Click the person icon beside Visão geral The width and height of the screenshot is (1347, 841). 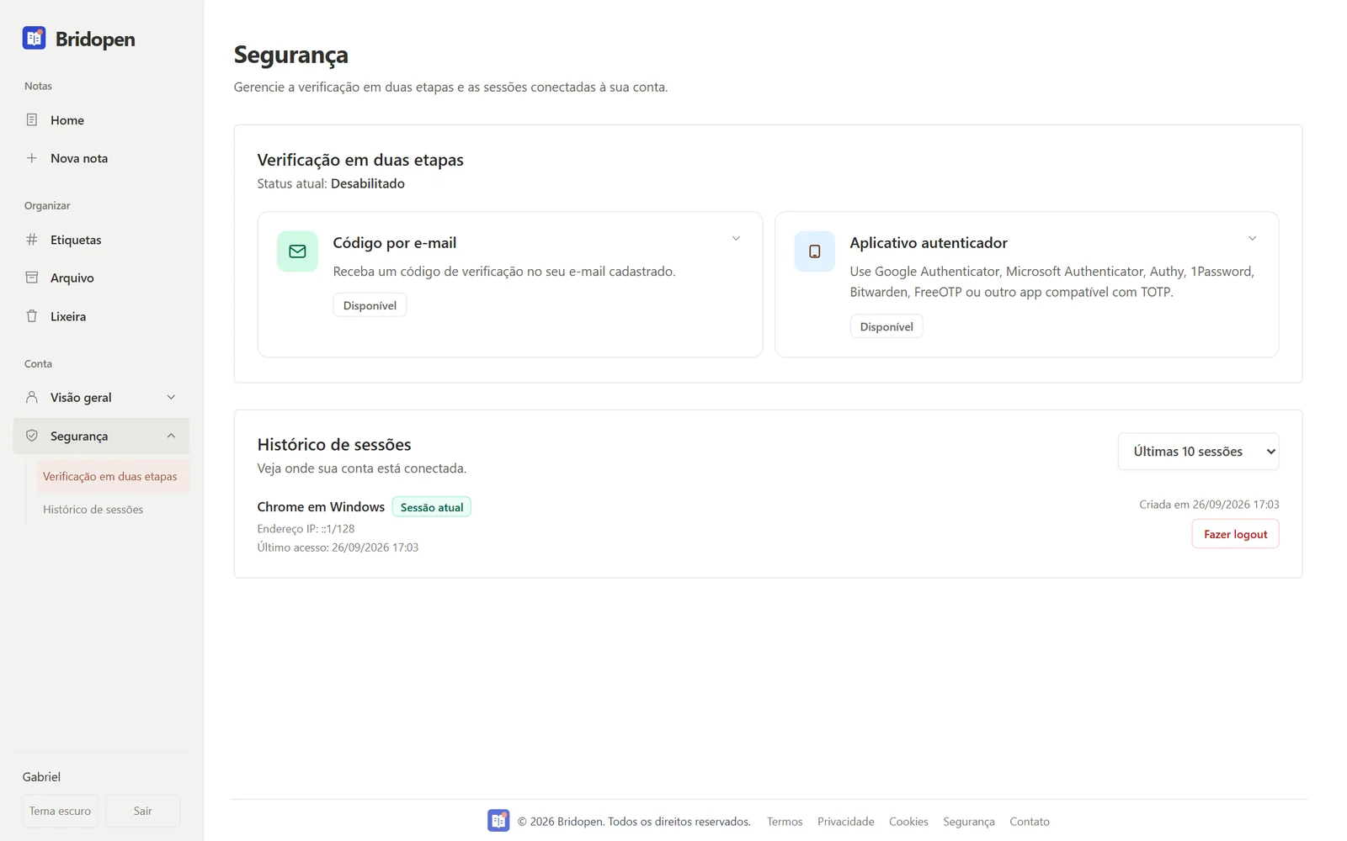coord(32,397)
